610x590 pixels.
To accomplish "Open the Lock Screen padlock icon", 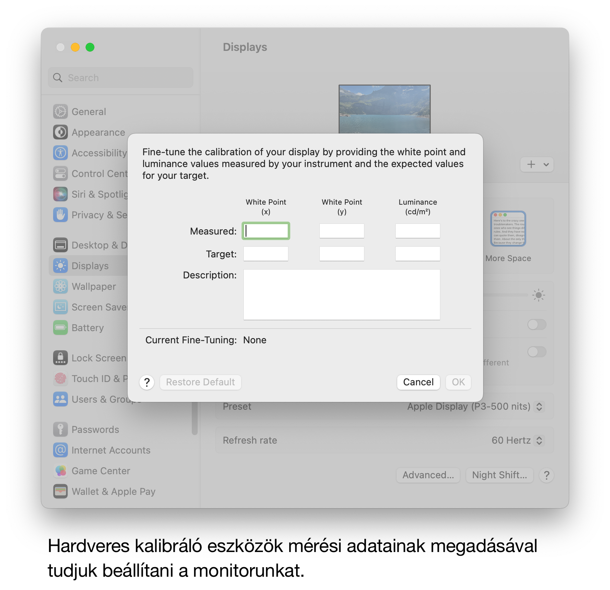I will [x=60, y=358].
